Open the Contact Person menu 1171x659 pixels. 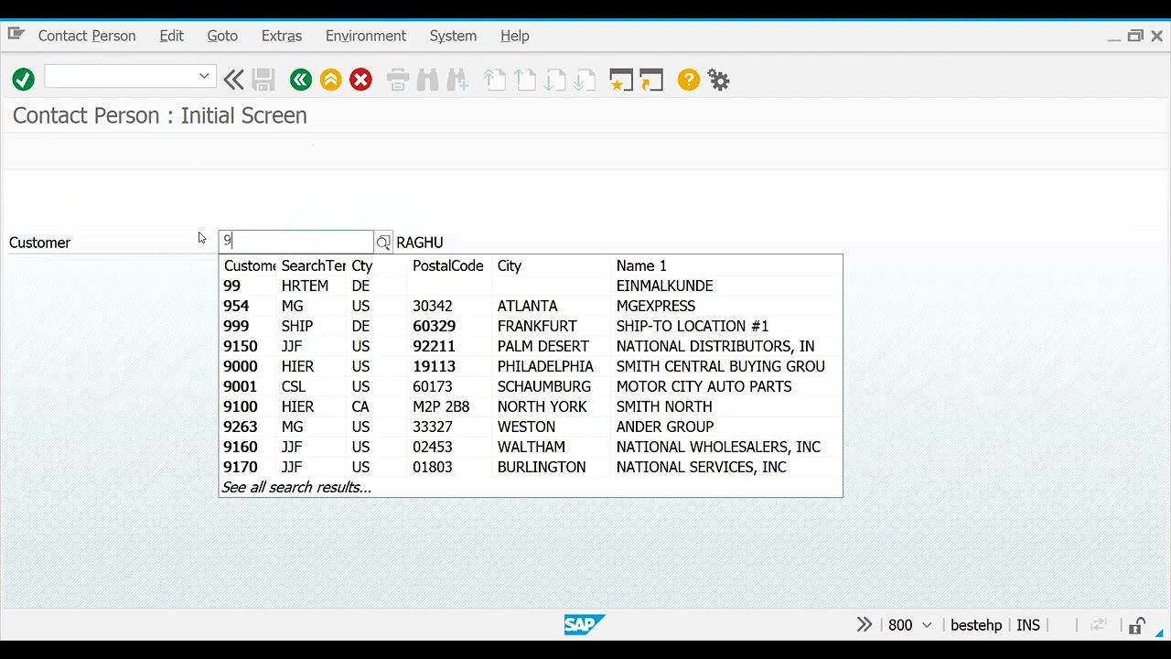[x=87, y=36]
